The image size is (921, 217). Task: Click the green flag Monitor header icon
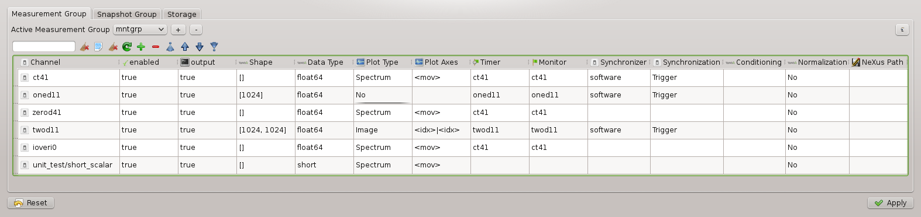point(535,62)
